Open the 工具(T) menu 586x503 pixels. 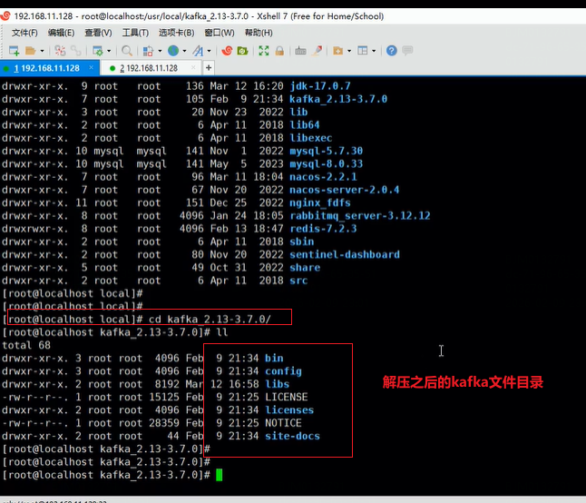(x=135, y=33)
